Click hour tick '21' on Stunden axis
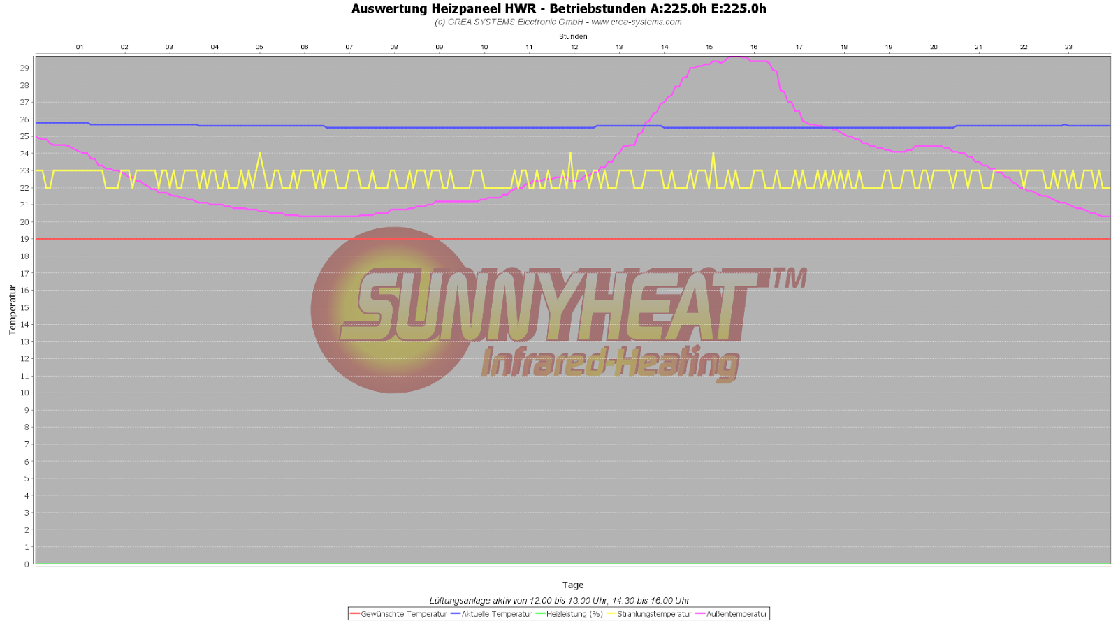This screenshot has width=1118, height=621. (979, 47)
